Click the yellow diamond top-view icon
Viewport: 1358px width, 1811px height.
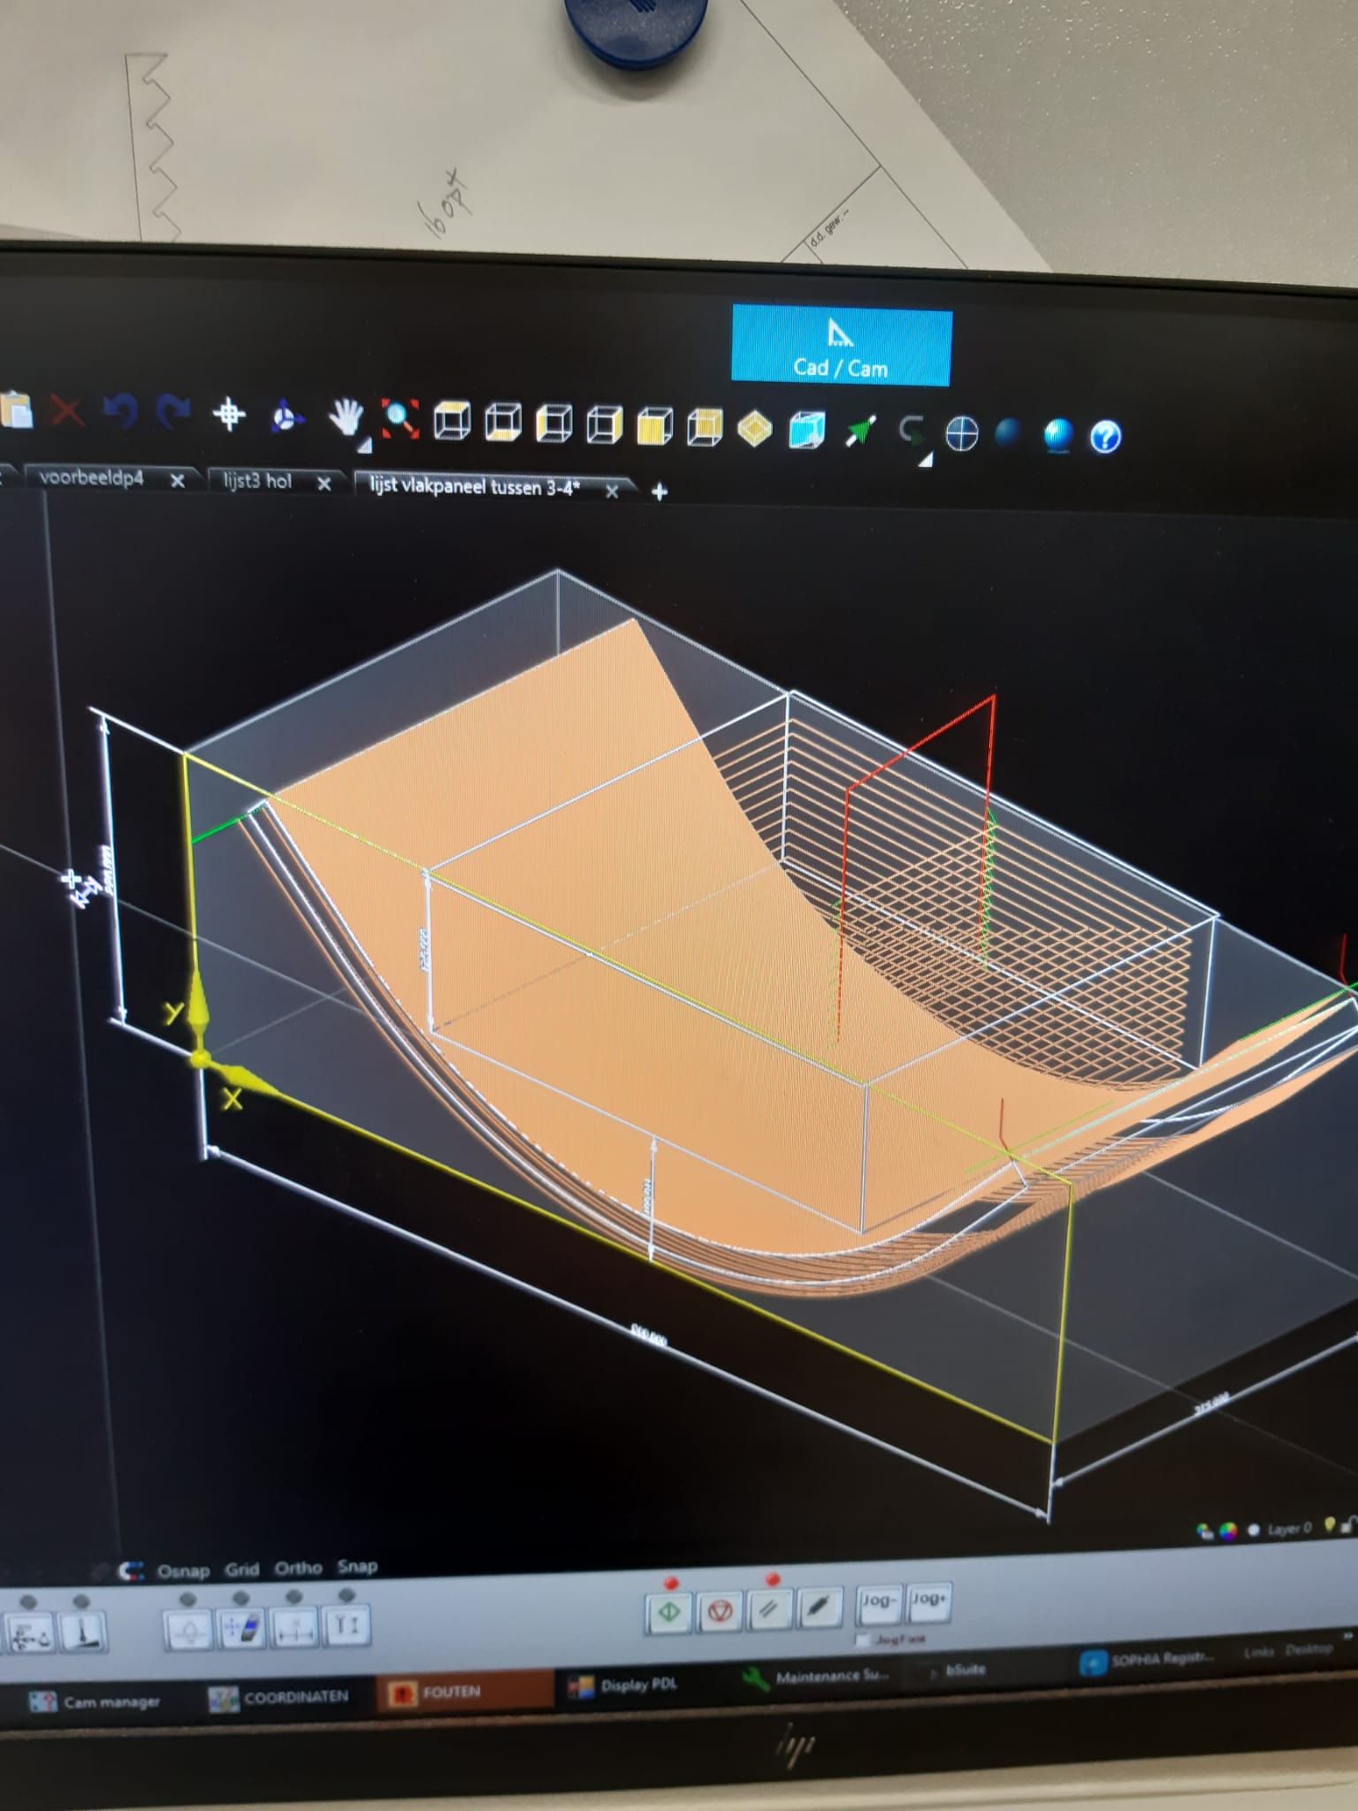tap(754, 429)
